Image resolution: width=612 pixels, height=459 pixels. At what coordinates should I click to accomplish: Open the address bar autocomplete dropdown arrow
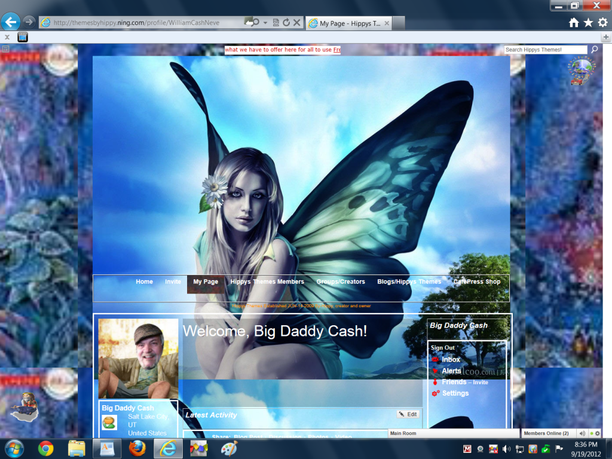265,23
